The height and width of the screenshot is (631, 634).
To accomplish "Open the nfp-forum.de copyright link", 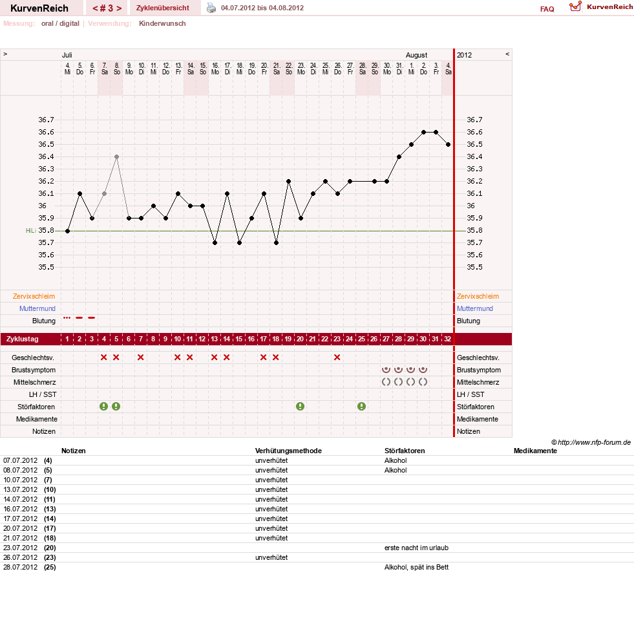I will (x=591, y=442).
